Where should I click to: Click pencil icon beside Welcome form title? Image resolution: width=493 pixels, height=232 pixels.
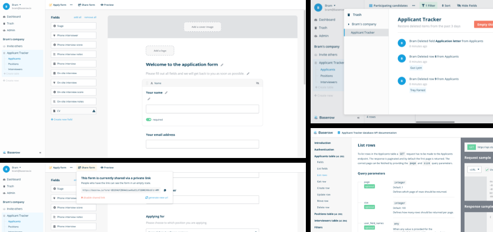click(222, 65)
